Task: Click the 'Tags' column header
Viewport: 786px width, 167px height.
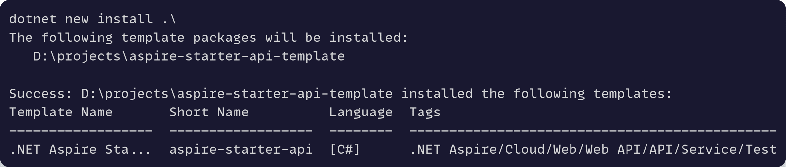Action: point(425,113)
